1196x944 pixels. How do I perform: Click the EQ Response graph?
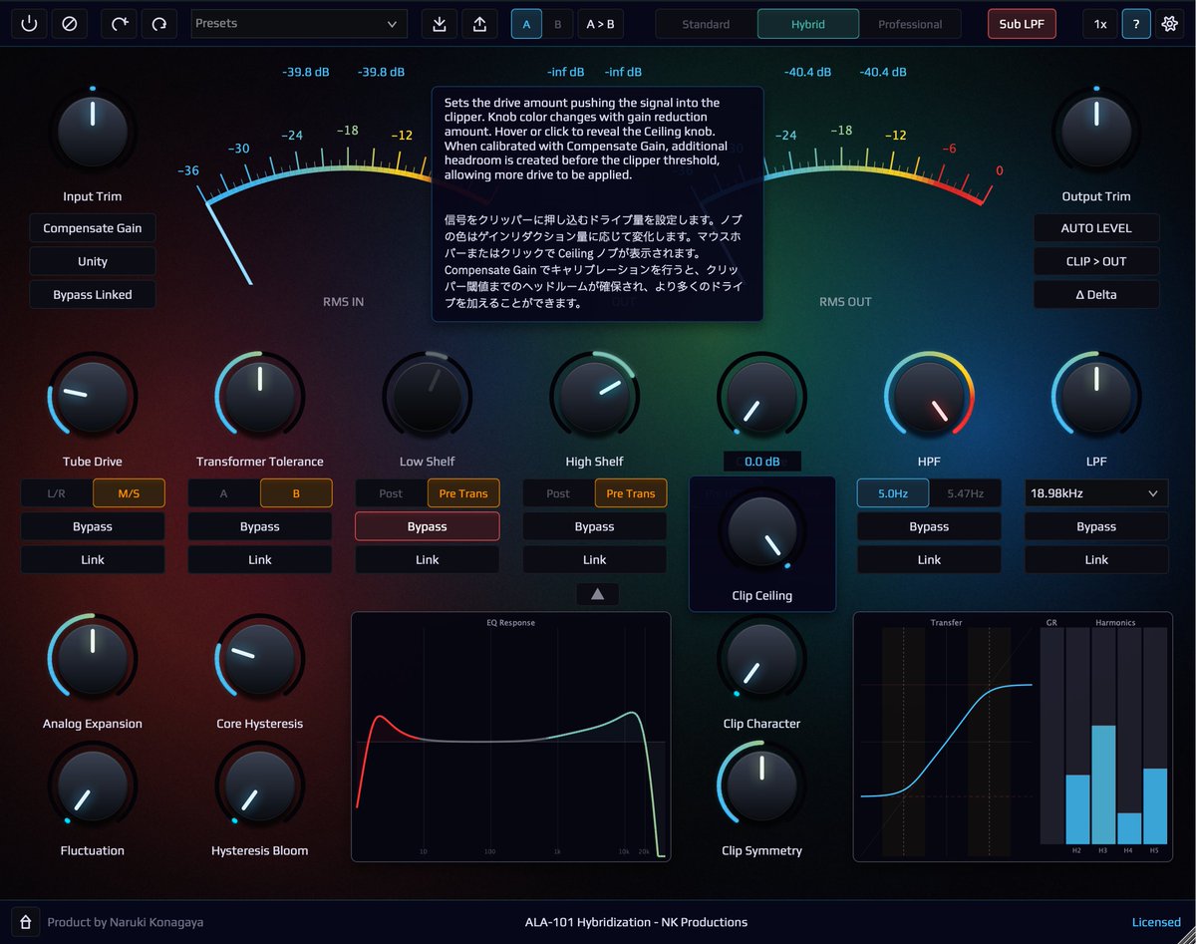coord(511,737)
